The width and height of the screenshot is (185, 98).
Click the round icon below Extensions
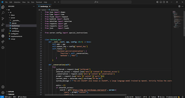point(3,36)
